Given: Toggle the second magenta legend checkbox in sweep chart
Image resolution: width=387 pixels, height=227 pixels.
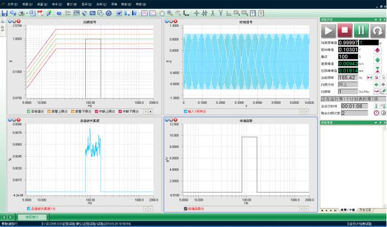Looking at the screenshot, I should [120, 112].
